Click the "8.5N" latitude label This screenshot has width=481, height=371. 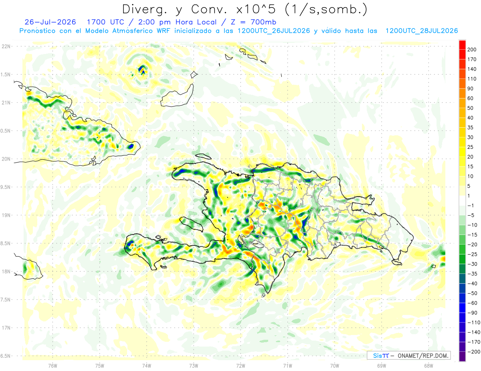click(6, 243)
